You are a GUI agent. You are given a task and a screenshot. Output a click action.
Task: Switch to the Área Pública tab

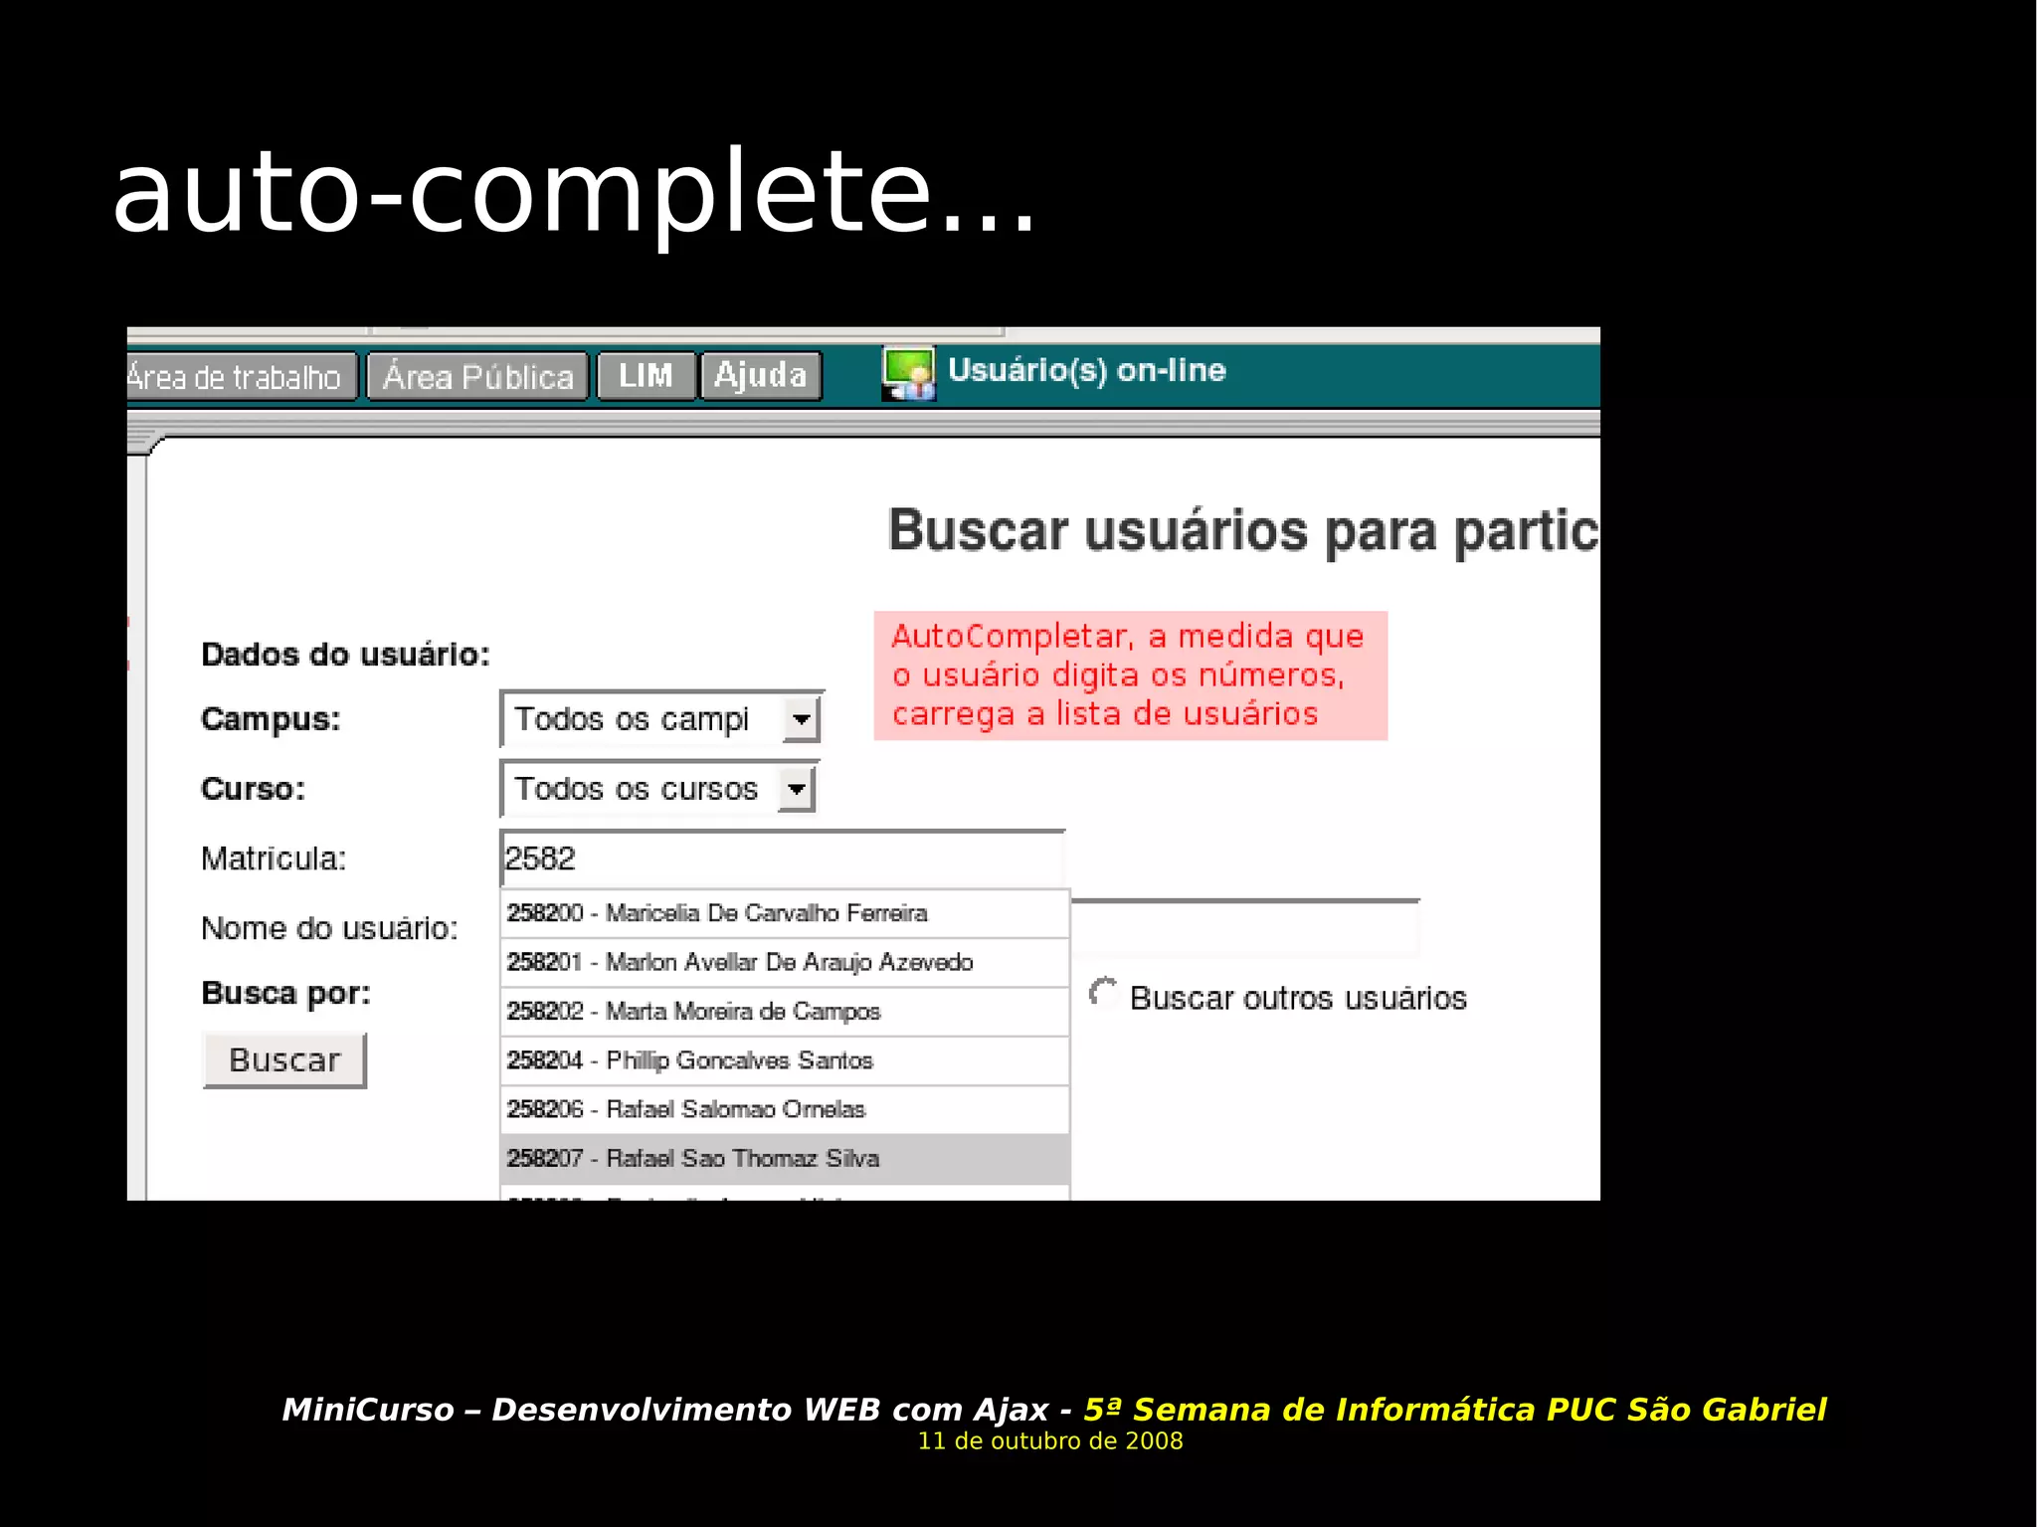477,377
